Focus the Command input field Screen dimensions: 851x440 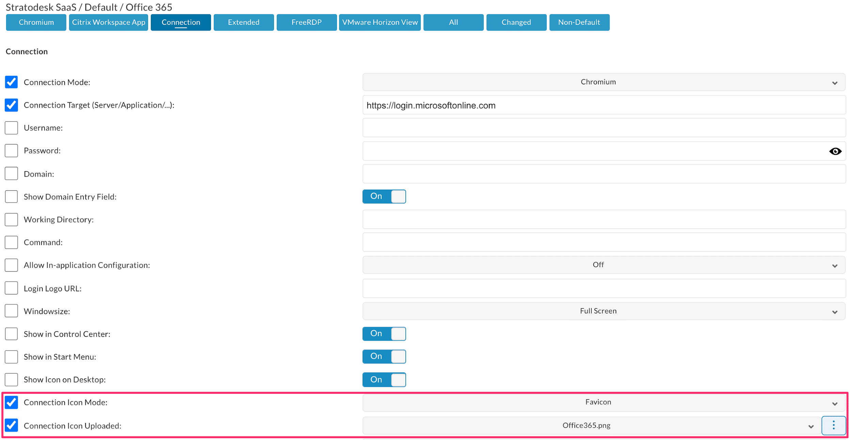click(604, 242)
